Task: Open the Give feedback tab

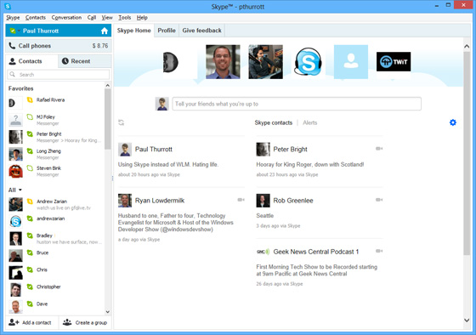Action: click(x=202, y=31)
